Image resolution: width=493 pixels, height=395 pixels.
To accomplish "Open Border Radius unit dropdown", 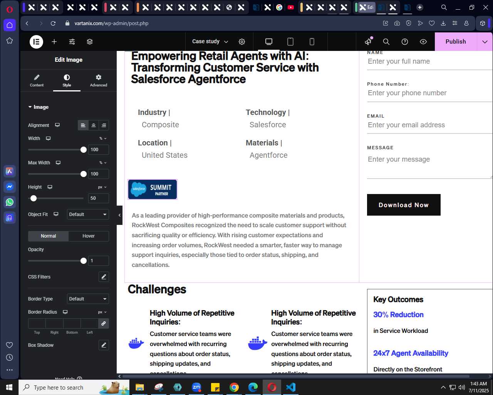I will 102,312.
